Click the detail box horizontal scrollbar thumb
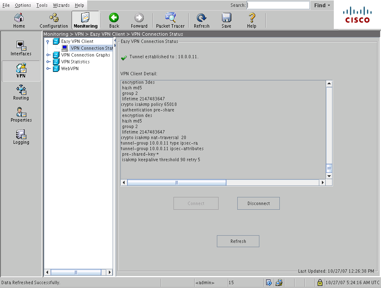Viewport: 381px width, 288px height. tap(176, 182)
